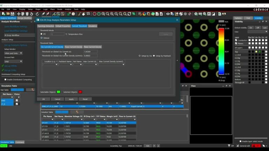Click the Reset button in the dialog
This screenshot has width=269, height=151.
tap(85, 99)
